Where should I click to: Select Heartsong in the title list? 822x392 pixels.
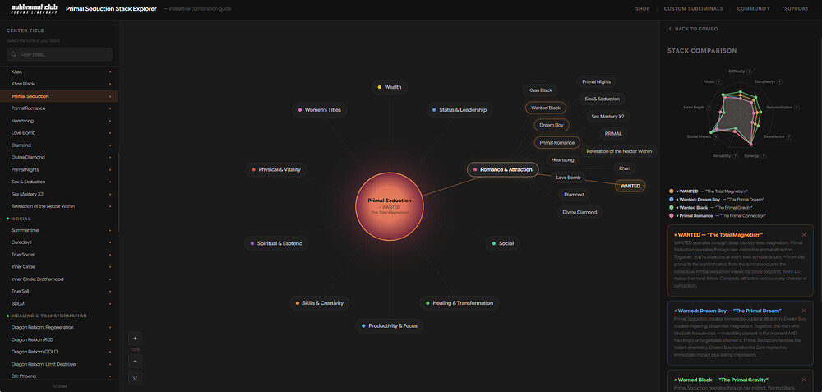click(24, 121)
